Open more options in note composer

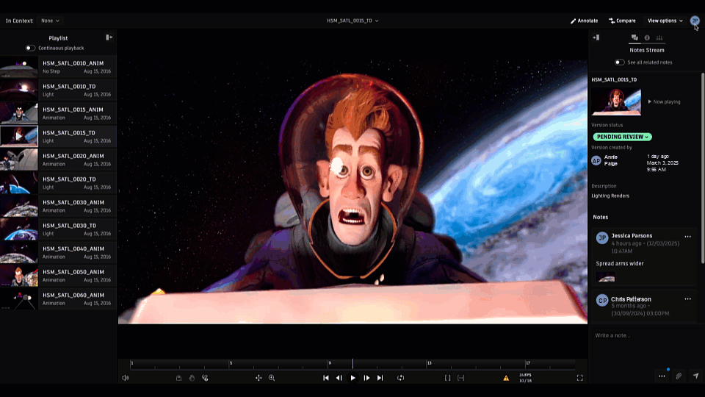(x=662, y=376)
